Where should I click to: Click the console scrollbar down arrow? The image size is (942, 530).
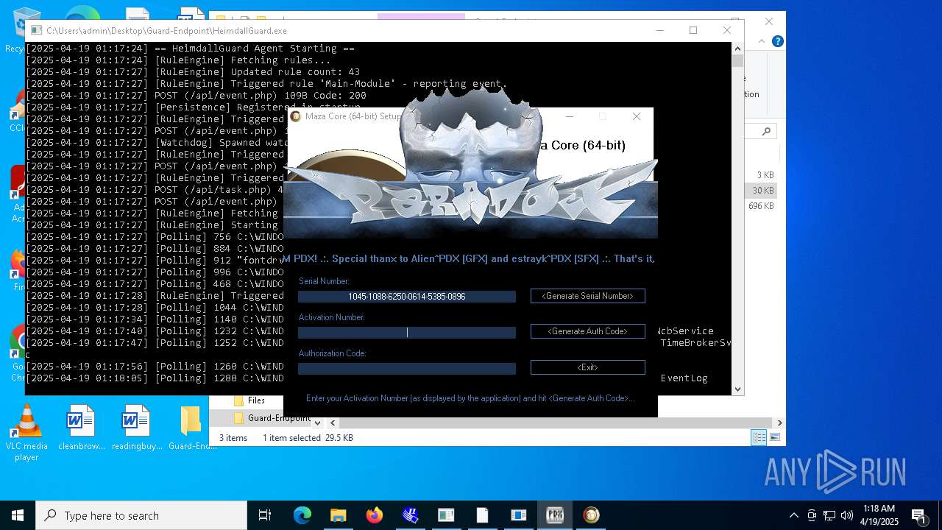click(737, 389)
